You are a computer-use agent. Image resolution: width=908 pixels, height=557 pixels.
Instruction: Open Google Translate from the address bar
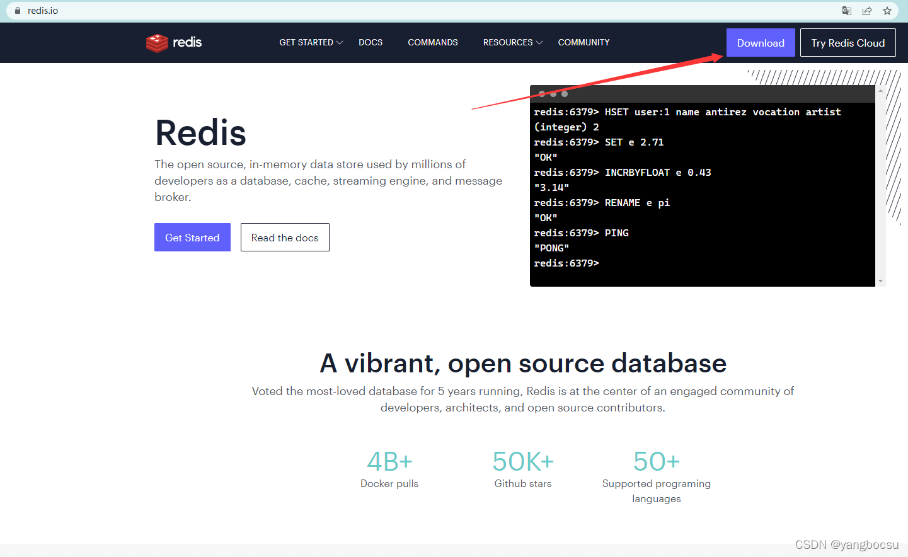846,10
